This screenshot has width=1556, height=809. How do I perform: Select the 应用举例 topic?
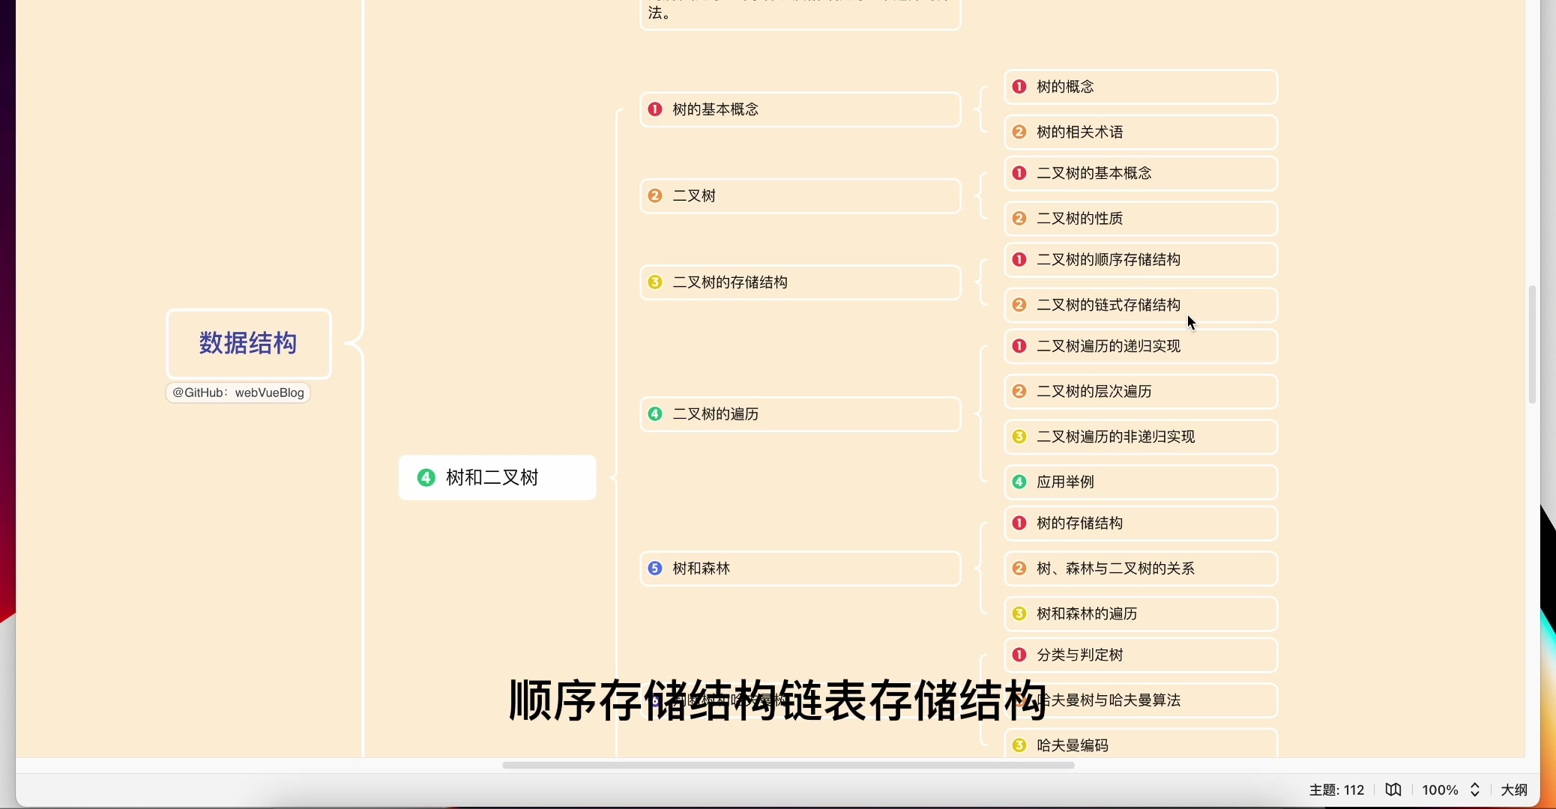pos(1141,482)
